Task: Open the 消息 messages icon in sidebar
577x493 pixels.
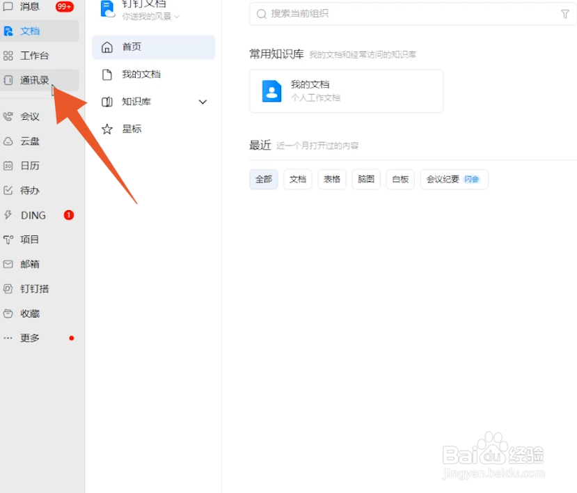Action: click(x=8, y=6)
